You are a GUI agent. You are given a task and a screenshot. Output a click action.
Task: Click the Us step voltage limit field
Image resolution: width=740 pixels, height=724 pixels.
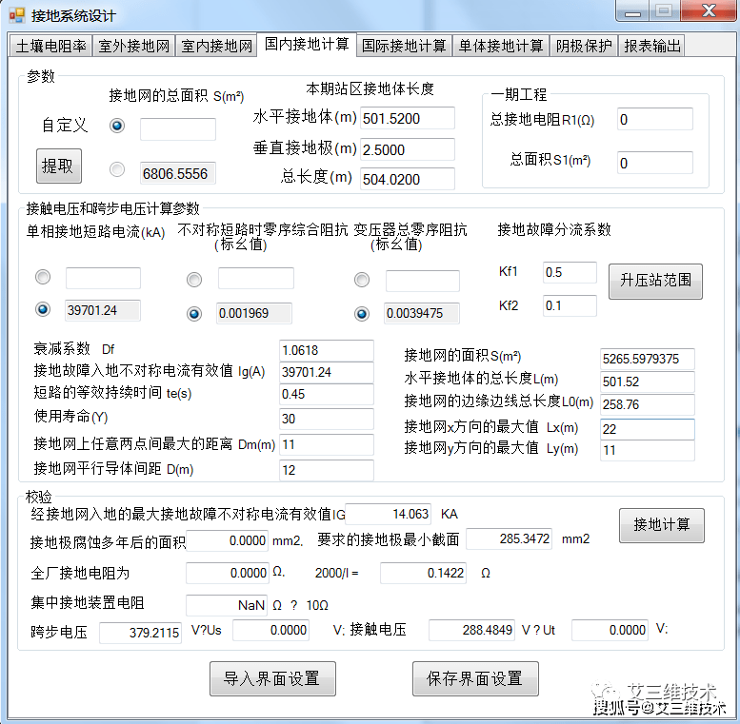[x=270, y=630]
